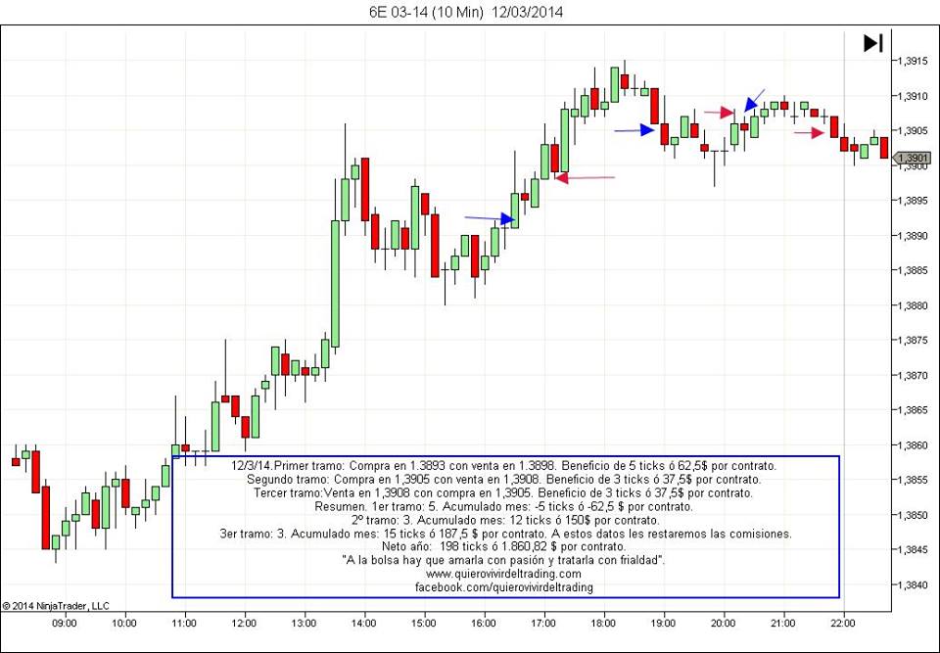Select the left-pointing red arrow near 17:30
Viewport: 940px width, 653px height.
coord(585,177)
